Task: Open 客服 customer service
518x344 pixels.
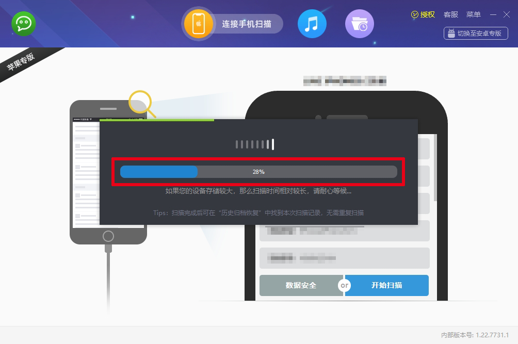Action: point(450,14)
